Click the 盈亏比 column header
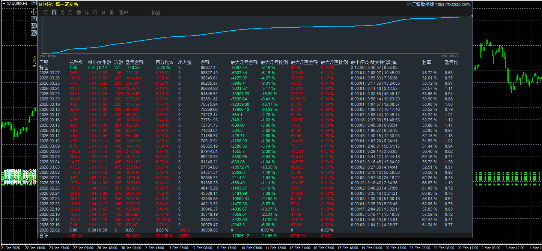542x251 pixels. pos(452,62)
